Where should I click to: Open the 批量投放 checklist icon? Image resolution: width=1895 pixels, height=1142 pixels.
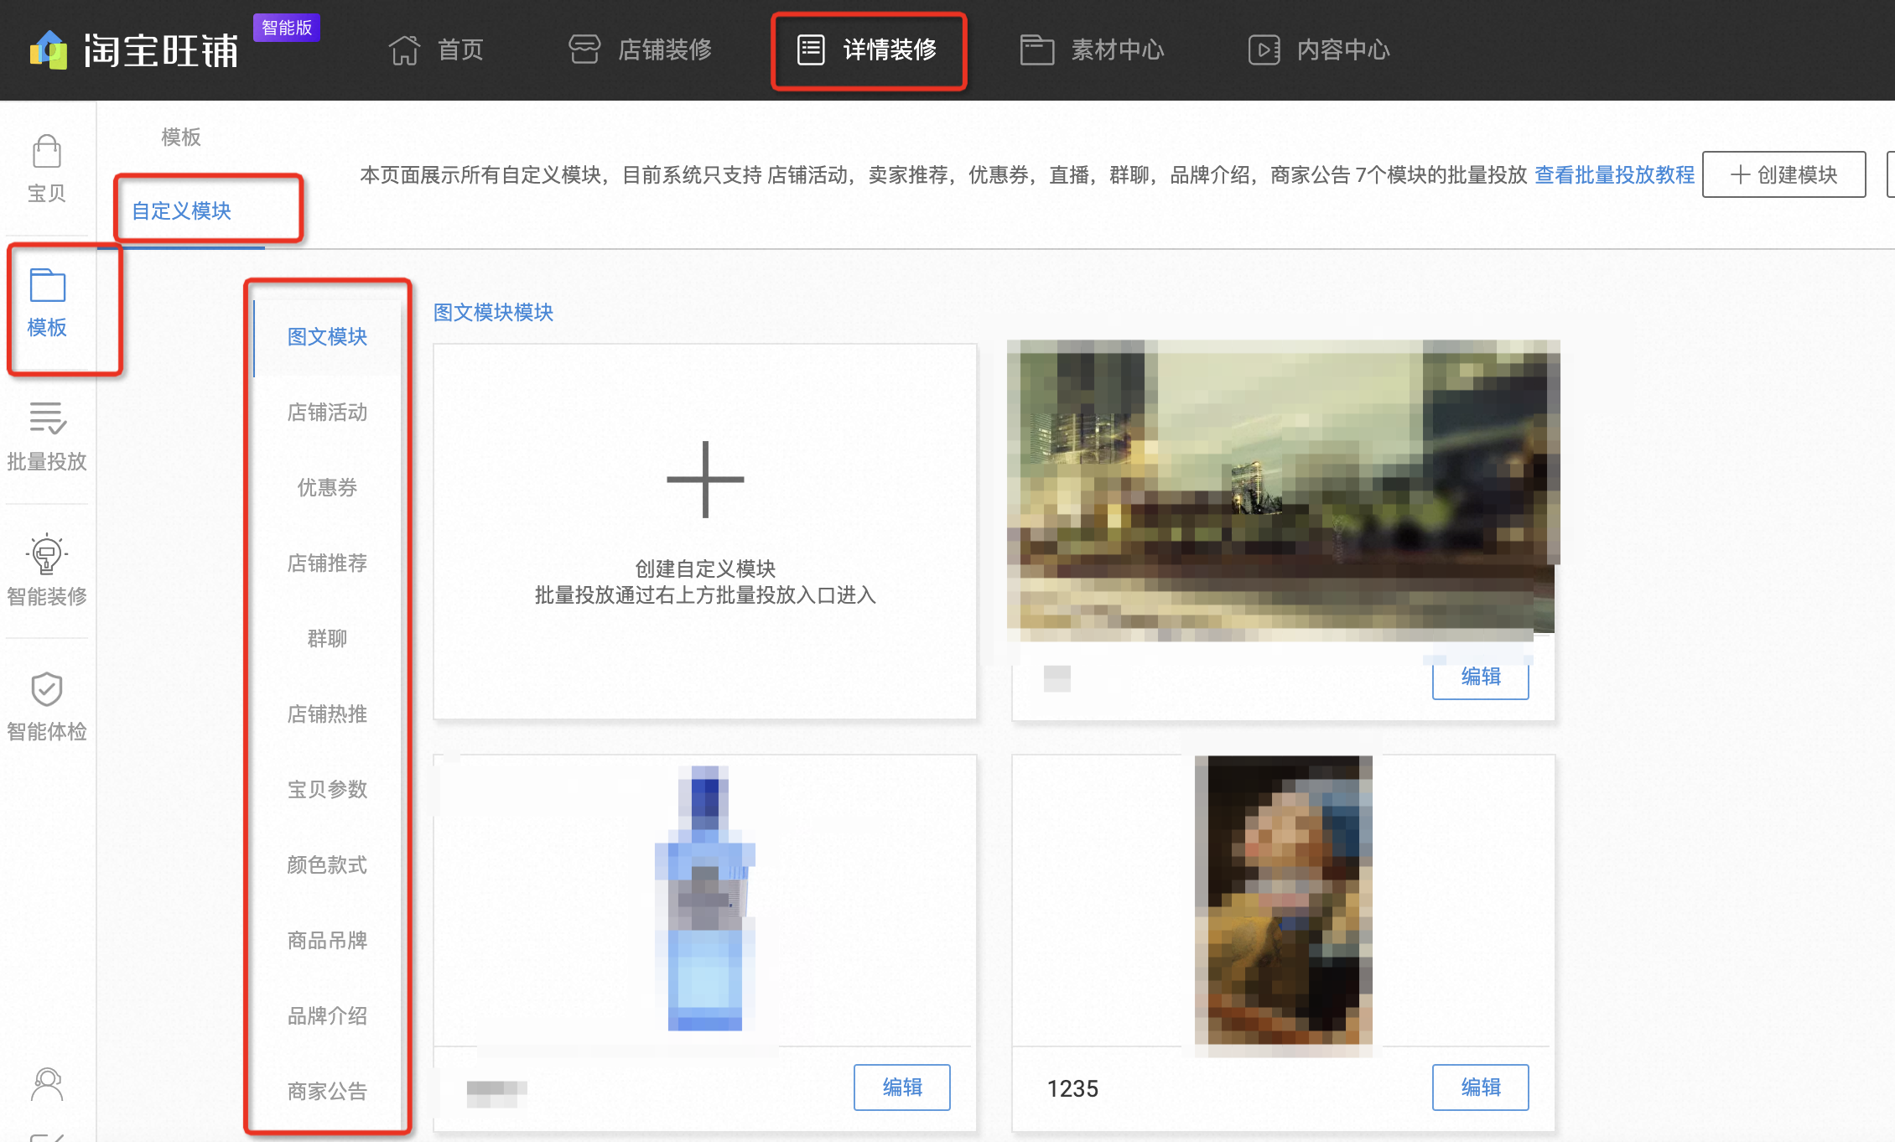click(x=47, y=418)
